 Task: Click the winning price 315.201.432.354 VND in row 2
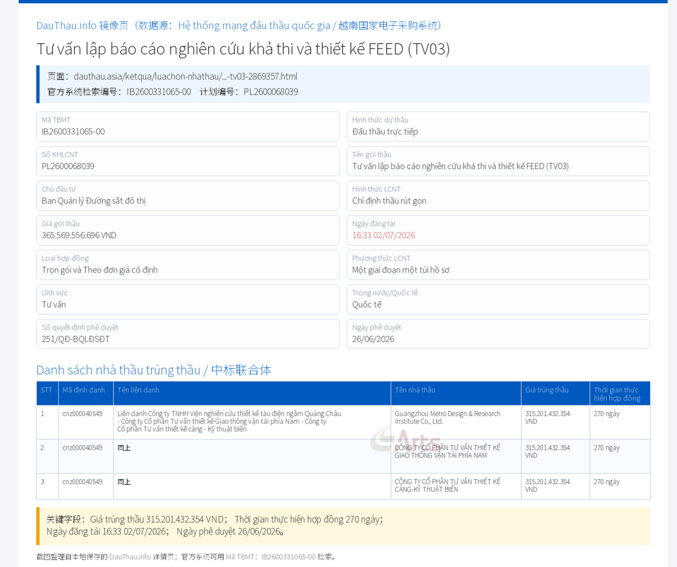547,451
